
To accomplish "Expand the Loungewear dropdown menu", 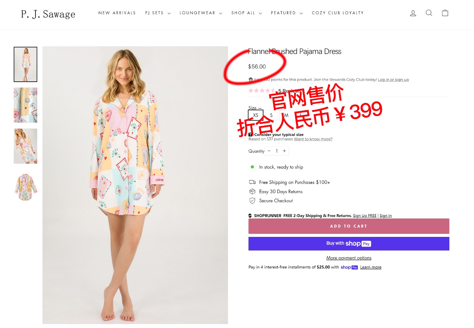I will [x=201, y=13].
